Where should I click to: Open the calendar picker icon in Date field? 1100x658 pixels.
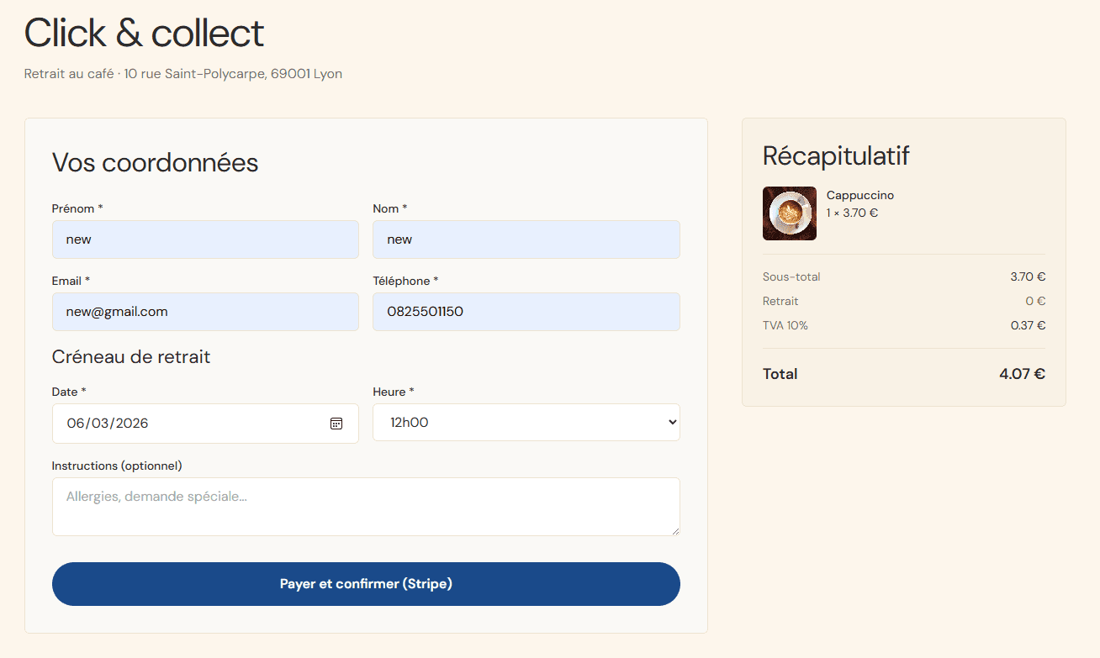[336, 424]
